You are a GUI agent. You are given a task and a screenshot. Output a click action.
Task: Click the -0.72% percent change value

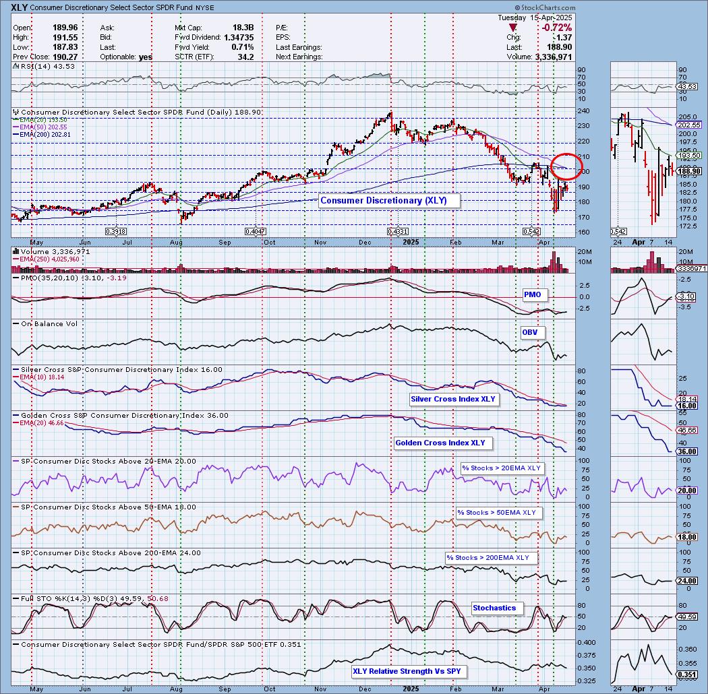(x=557, y=28)
